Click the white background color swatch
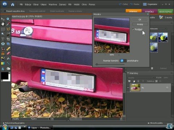 pos(9,79)
